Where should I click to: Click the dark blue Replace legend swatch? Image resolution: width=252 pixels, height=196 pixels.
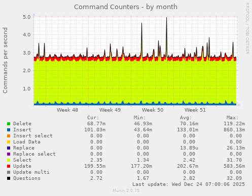click(x=9, y=148)
